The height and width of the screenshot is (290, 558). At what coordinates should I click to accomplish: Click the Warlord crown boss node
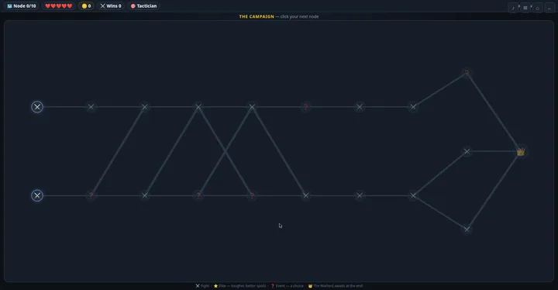[x=521, y=152]
